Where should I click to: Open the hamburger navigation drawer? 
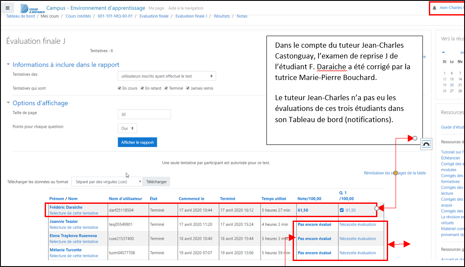click(8, 8)
